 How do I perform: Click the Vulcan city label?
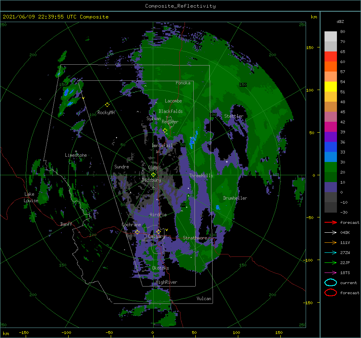pos(204,299)
